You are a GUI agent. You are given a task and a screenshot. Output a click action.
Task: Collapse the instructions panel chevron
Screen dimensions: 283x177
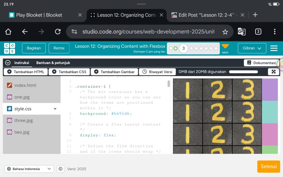[8, 63]
